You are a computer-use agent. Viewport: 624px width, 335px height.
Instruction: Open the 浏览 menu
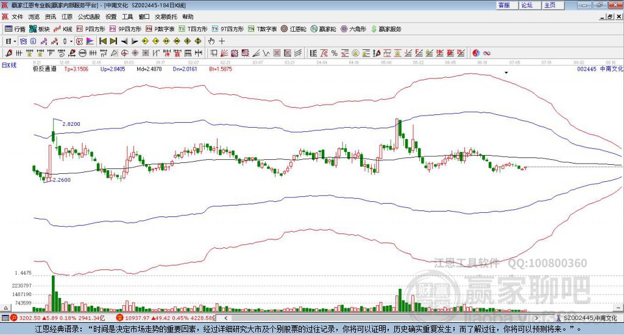pyautogui.click(x=34, y=16)
